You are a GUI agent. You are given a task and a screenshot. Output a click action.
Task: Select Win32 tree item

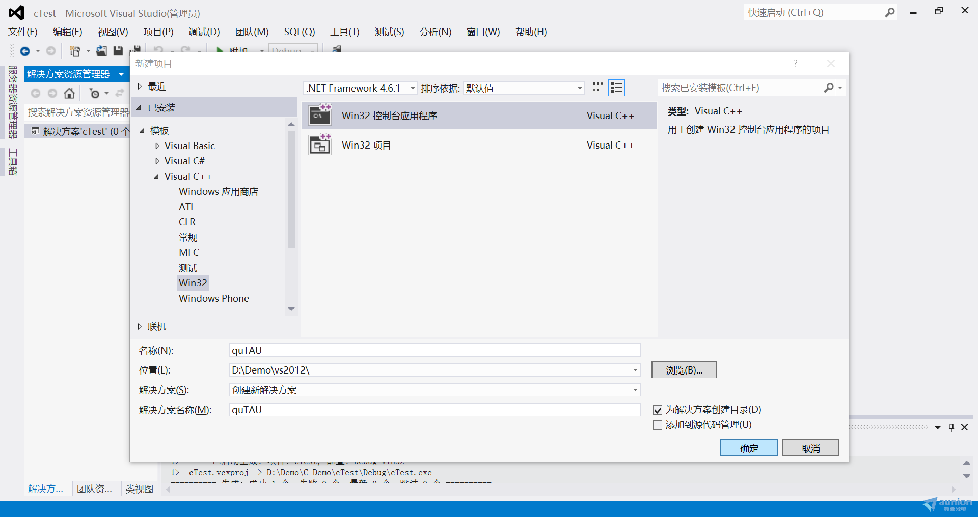193,283
